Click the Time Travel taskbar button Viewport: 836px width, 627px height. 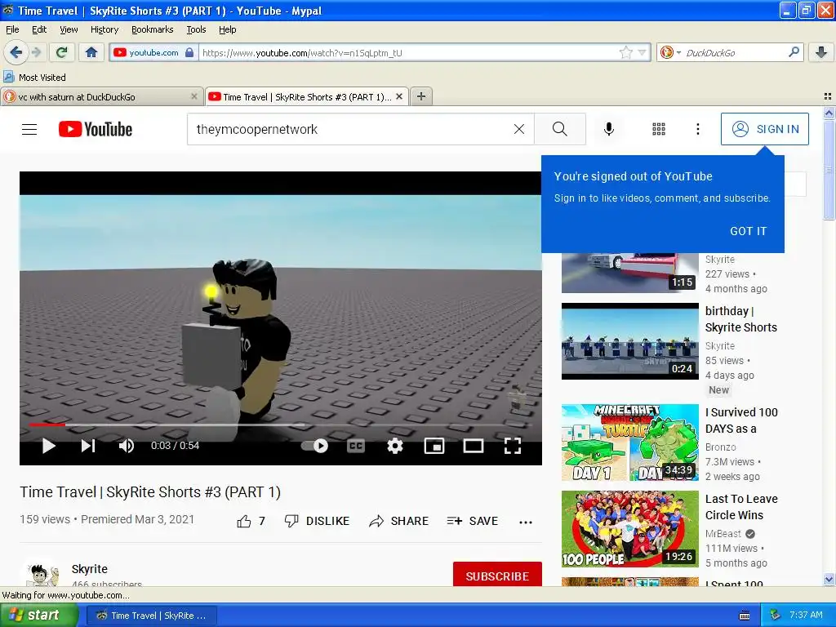click(151, 616)
